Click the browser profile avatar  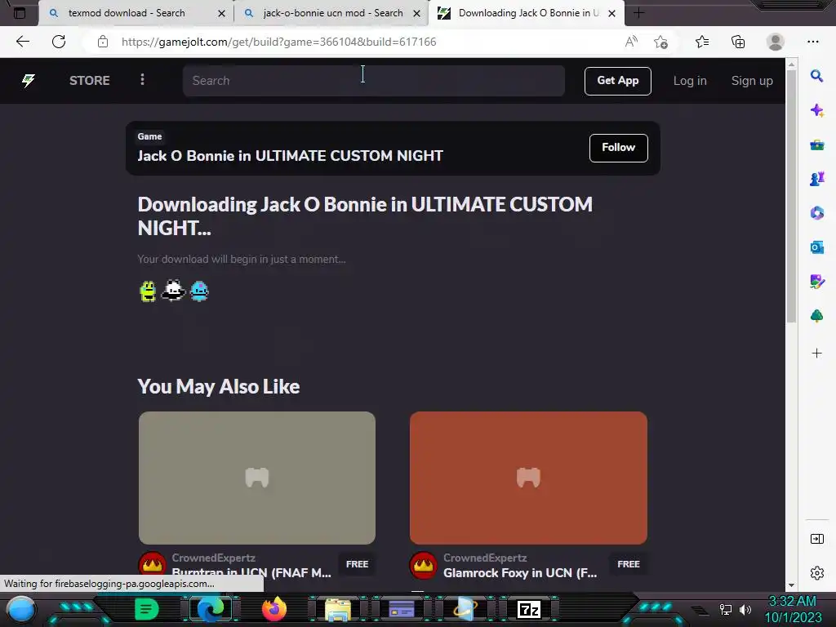(776, 42)
